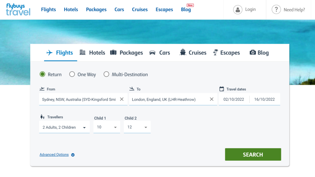
Task: Click the Blog camera icon
Action: pos(253,52)
